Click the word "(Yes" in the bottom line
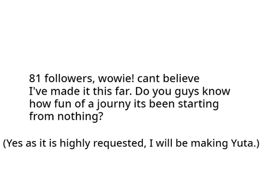The width and height of the screenshot is (262, 196). (13, 143)
